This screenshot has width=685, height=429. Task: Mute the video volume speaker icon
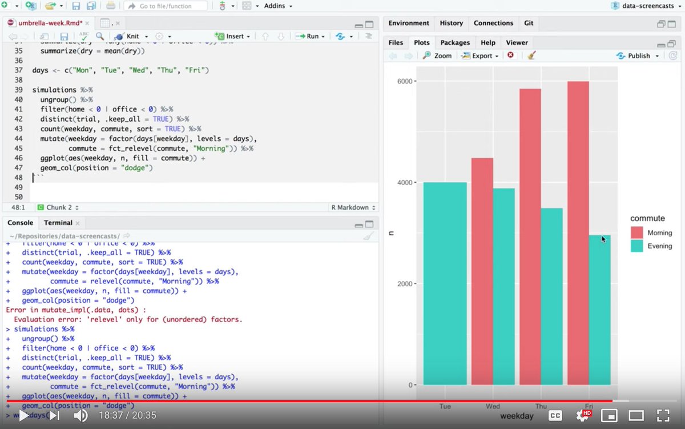coord(80,415)
